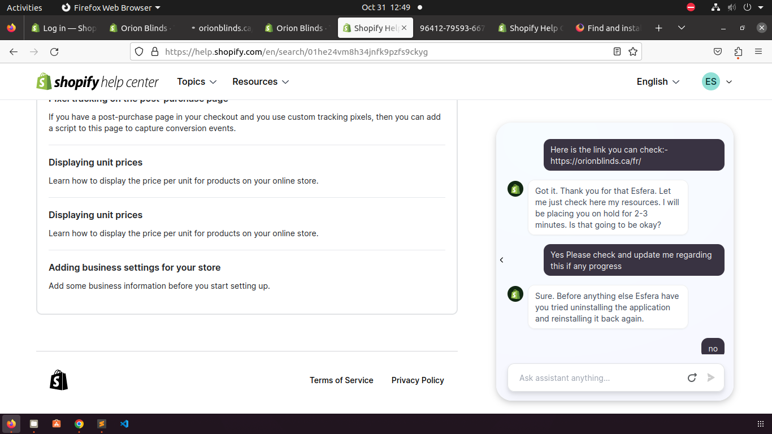Screen dimensions: 772x434
Task: Open the ES account menu
Action: tap(717, 82)
